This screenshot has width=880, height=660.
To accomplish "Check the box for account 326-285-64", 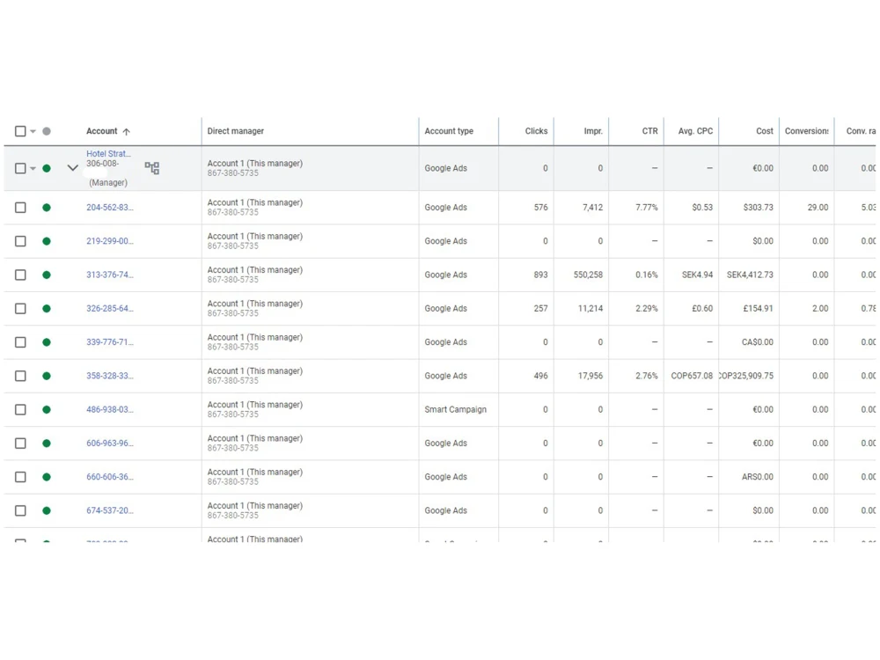I will click(20, 309).
